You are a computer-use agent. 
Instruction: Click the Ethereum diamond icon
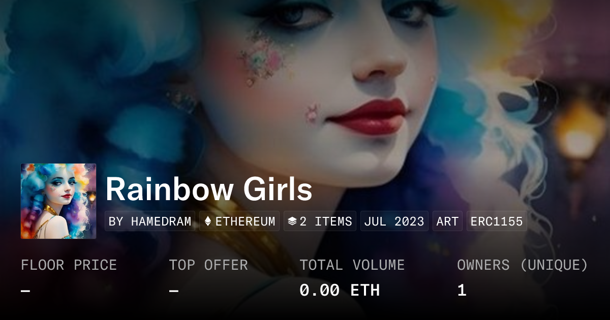[x=207, y=221]
